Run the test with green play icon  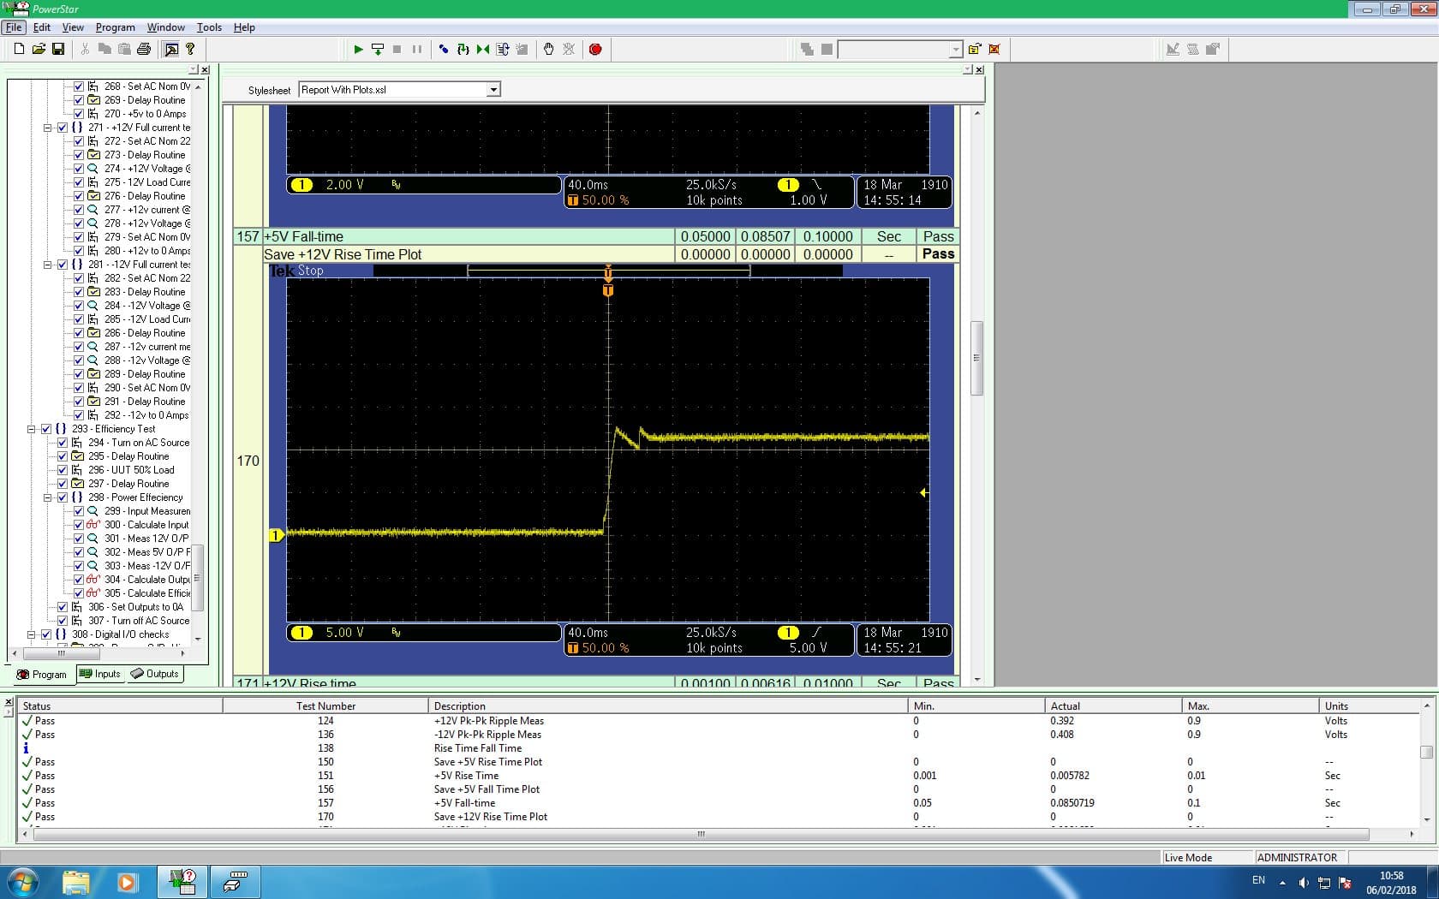click(358, 49)
